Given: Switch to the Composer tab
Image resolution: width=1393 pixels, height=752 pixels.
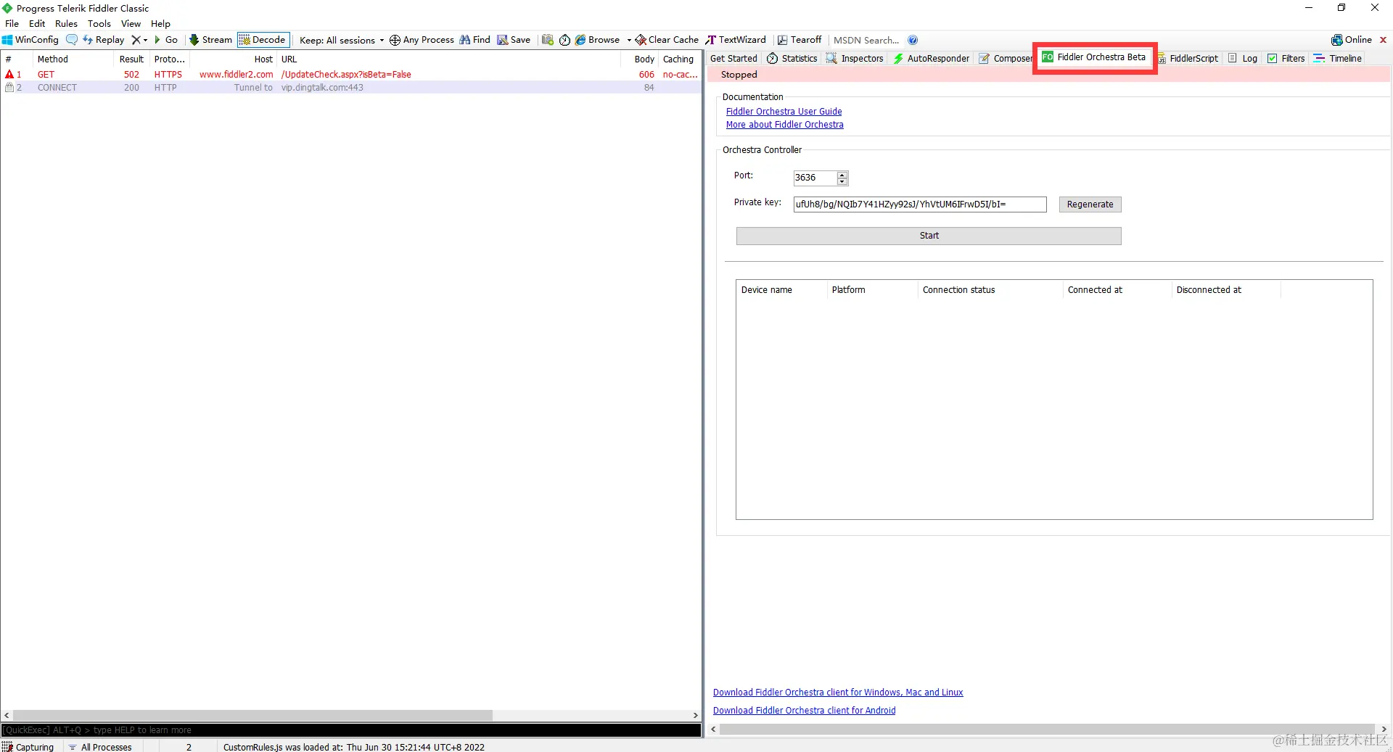Looking at the screenshot, I should [x=1006, y=58].
